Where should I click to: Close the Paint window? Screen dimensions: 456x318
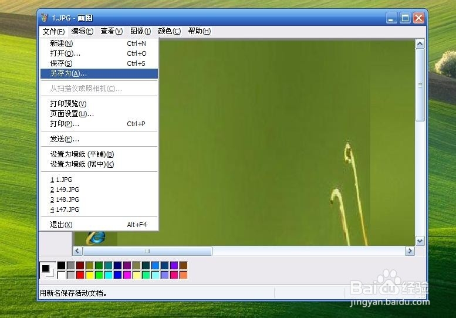pos(418,18)
